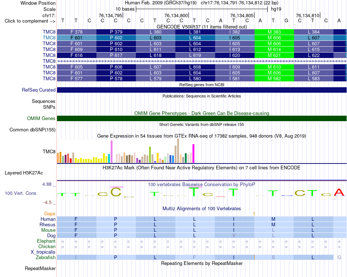Click the Zebrafish species label
This screenshot has height=277, width=347.
46,258
